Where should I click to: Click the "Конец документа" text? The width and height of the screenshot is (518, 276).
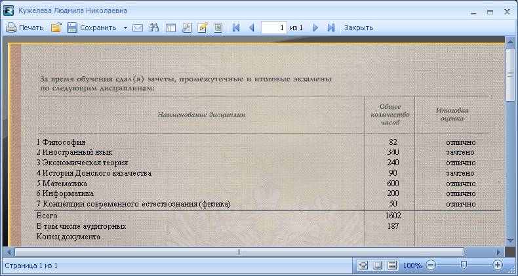pos(68,237)
